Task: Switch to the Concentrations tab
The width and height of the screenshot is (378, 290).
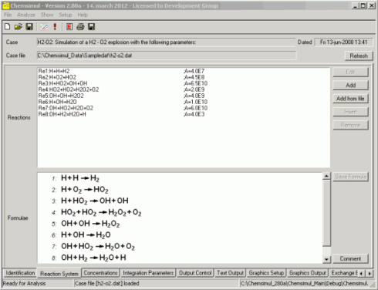Action: [101, 273]
